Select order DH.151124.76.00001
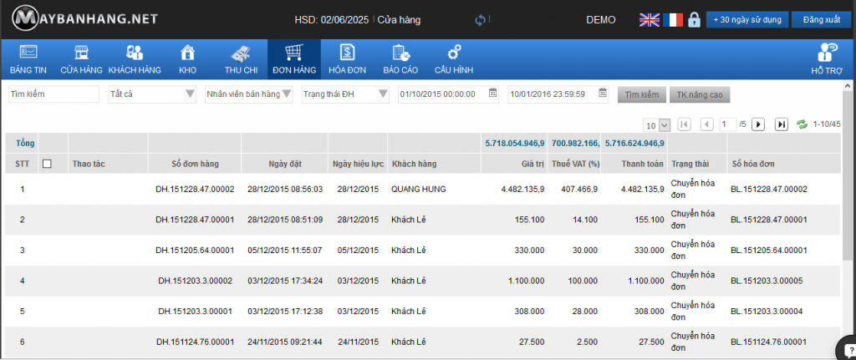This screenshot has width=856, height=360. pos(195,342)
